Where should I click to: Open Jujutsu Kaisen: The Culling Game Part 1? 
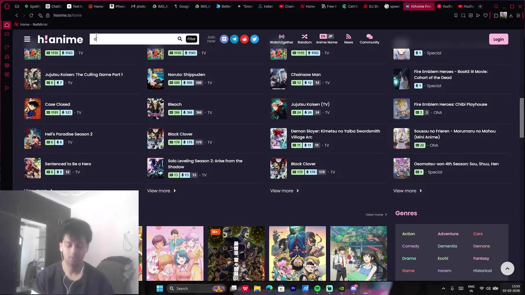84,75
